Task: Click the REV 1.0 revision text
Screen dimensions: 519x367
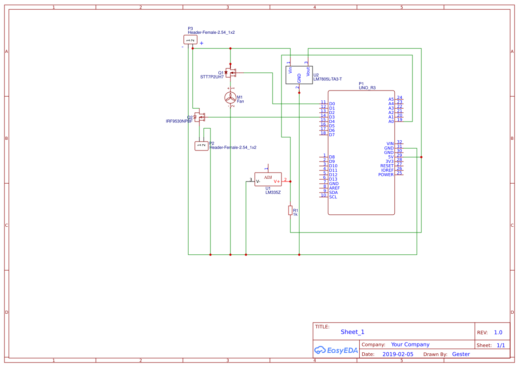Action: [x=498, y=331]
